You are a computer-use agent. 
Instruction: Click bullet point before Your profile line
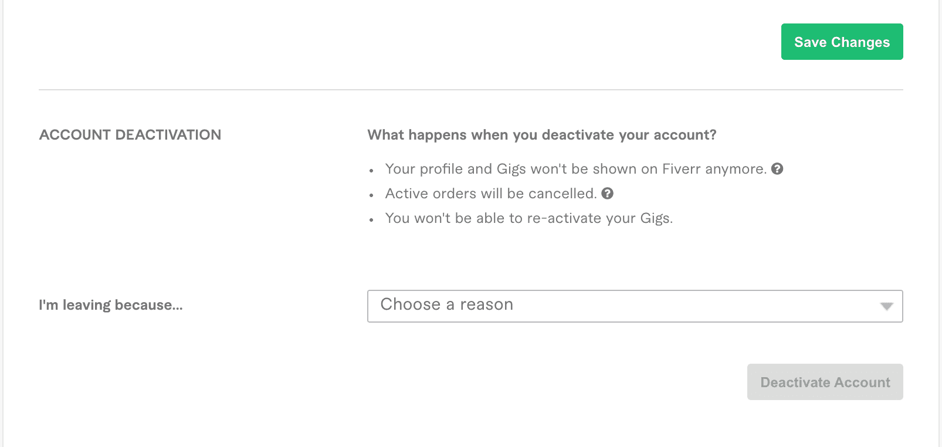(x=371, y=171)
